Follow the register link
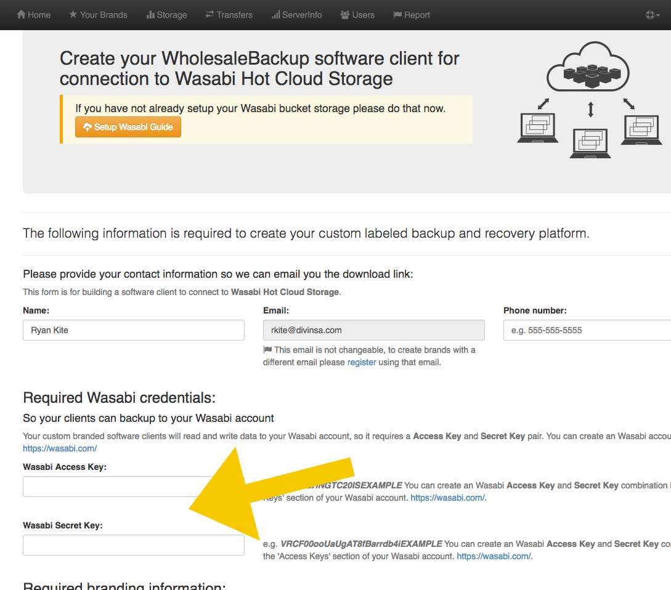This screenshot has height=590, width=671. pos(362,362)
